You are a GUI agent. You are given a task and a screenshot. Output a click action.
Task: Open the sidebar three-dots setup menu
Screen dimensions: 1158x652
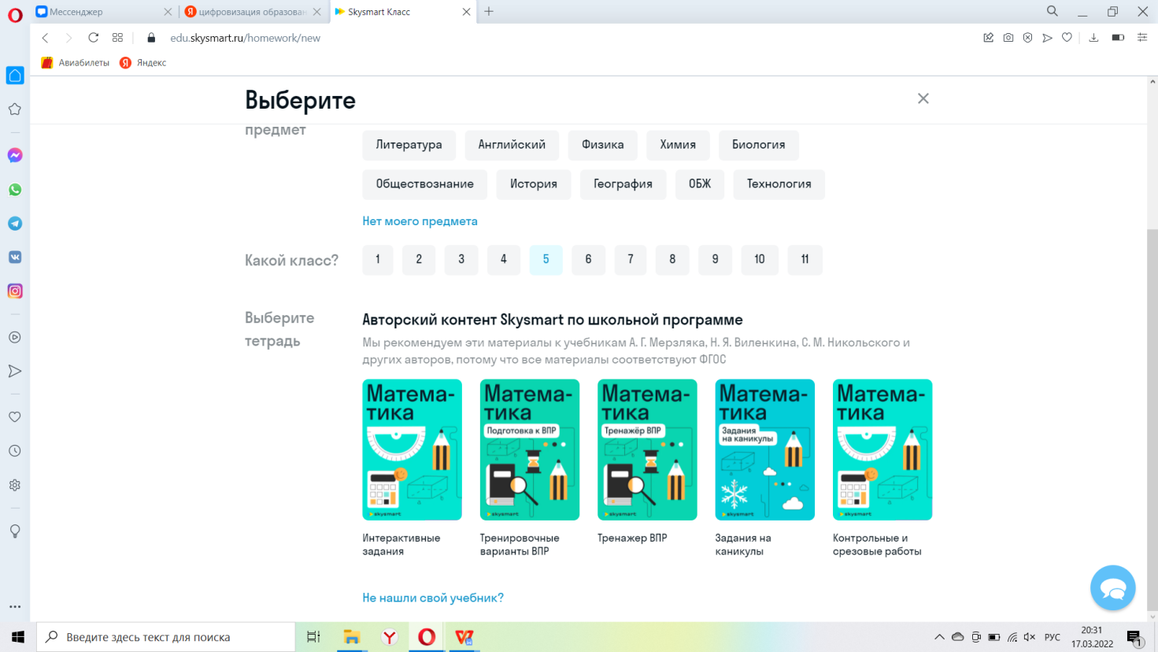[15, 606]
